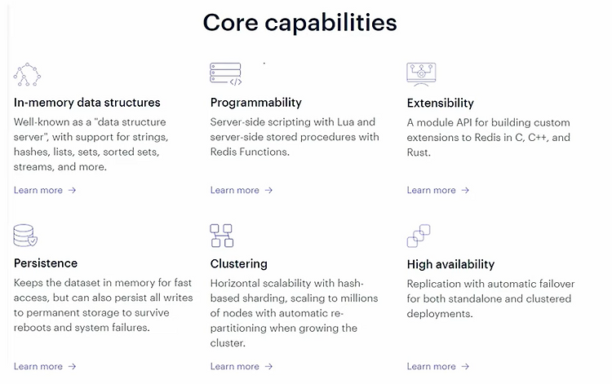Select the Clustering heading
The width and height of the screenshot is (612, 384).
pyautogui.click(x=239, y=264)
